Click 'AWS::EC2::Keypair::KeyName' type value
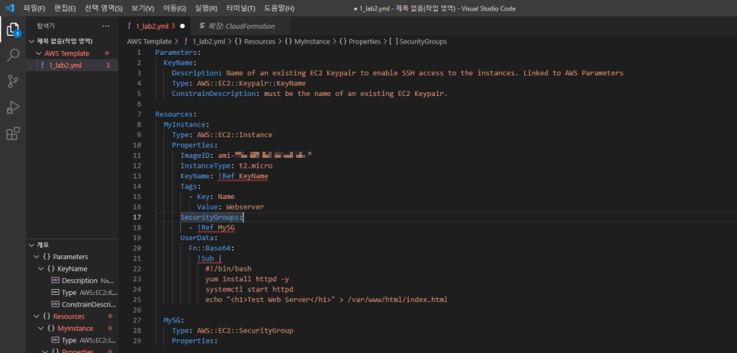The height and width of the screenshot is (353, 737). [252, 83]
